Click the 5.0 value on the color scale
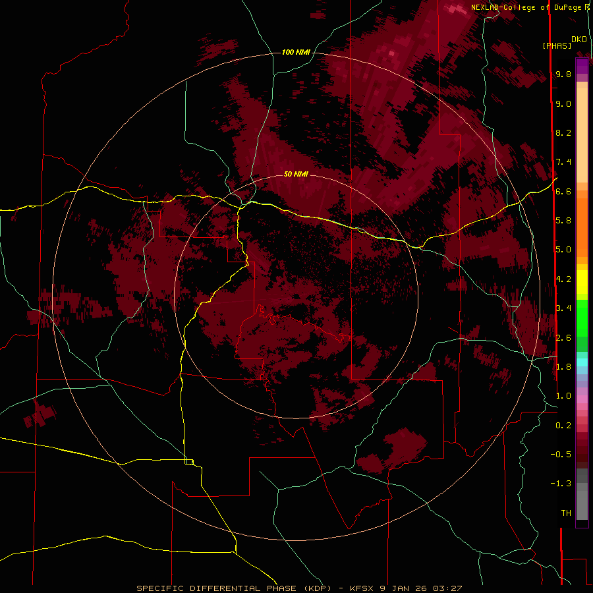 coord(563,250)
